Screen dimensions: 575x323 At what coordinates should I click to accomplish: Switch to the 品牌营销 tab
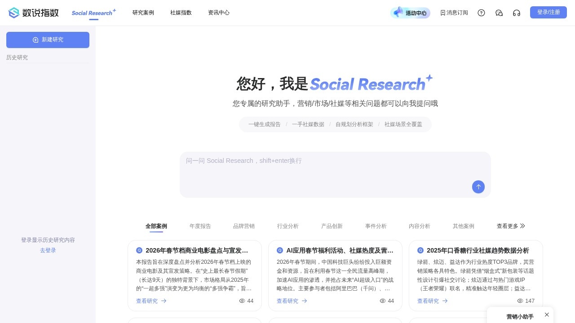point(244,226)
